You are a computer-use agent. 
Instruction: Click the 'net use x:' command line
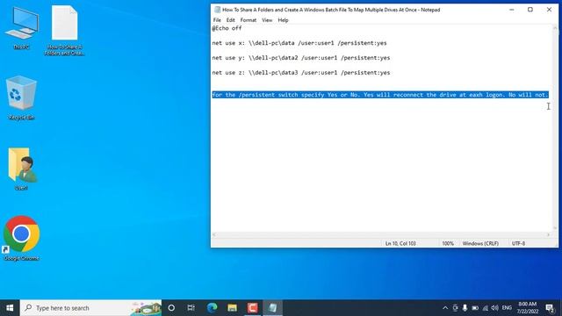(299, 43)
